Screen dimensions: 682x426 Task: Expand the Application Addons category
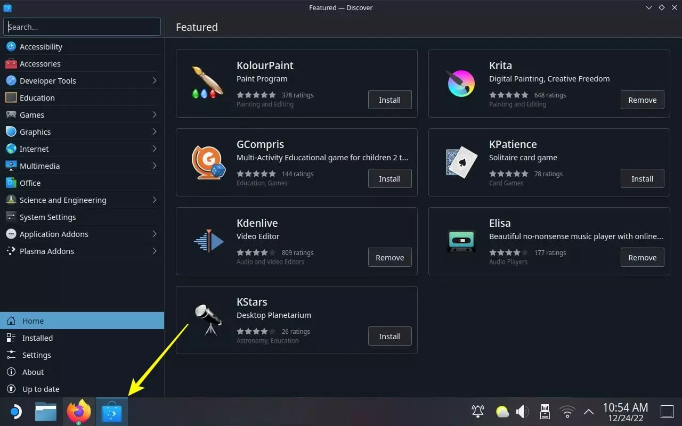(x=54, y=234)
